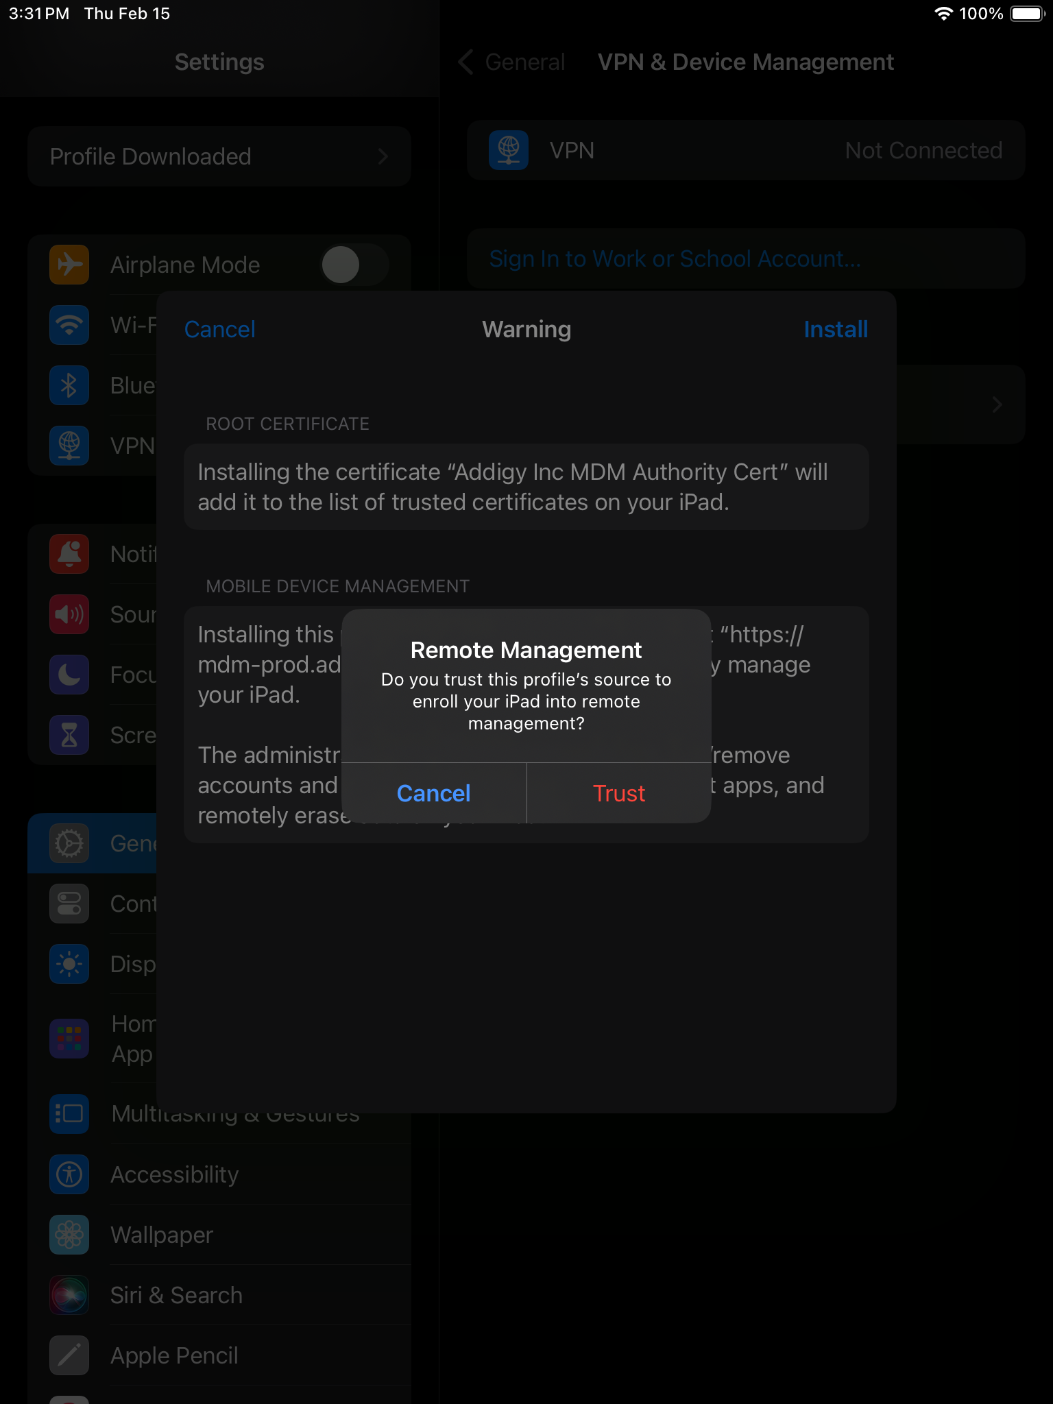Tap the Bluetooth settings icon
The width and height of the screenshot is (1053, 1404).
(x=69, y=385)
